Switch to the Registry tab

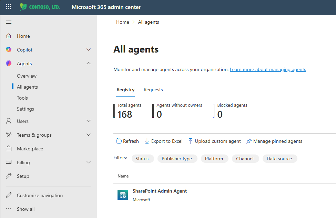[x=125, y=90]
